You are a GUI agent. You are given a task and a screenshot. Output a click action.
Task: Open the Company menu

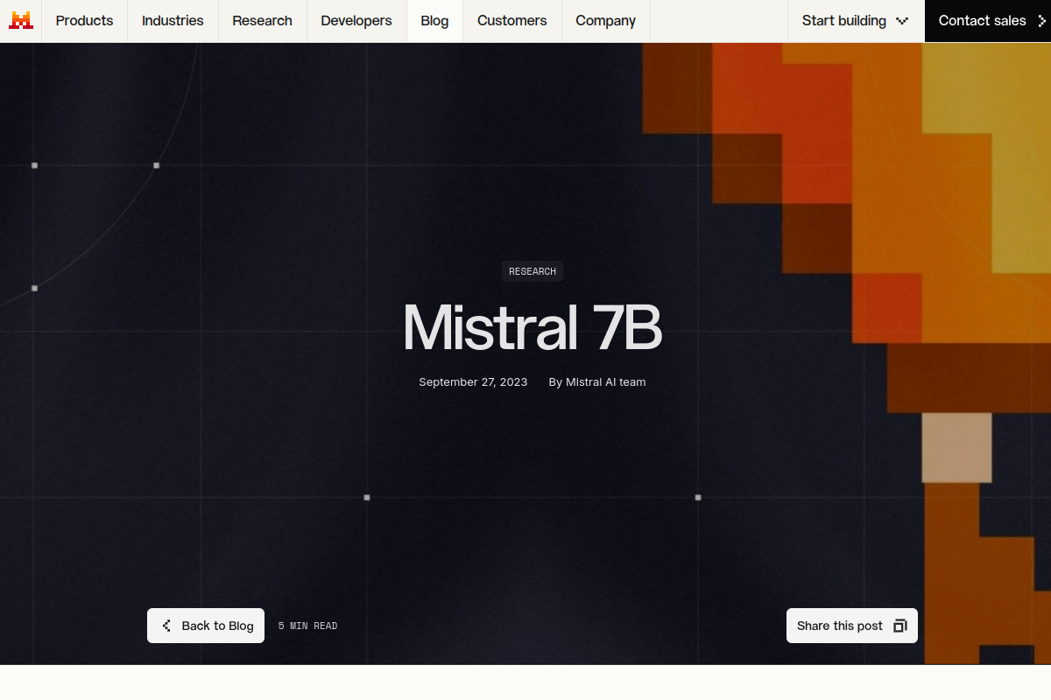(x=606, y=21)
